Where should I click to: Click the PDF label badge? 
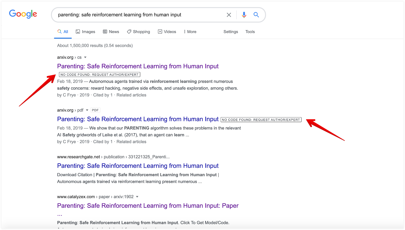(x=95, y=110)
